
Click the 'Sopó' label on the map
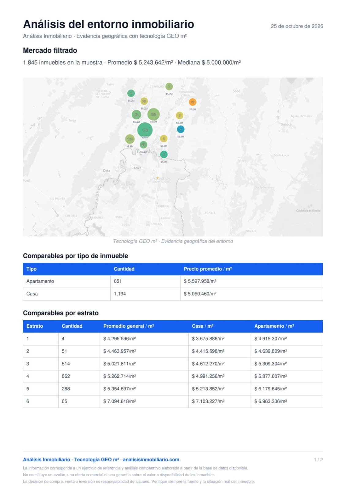tap(236, 91)
